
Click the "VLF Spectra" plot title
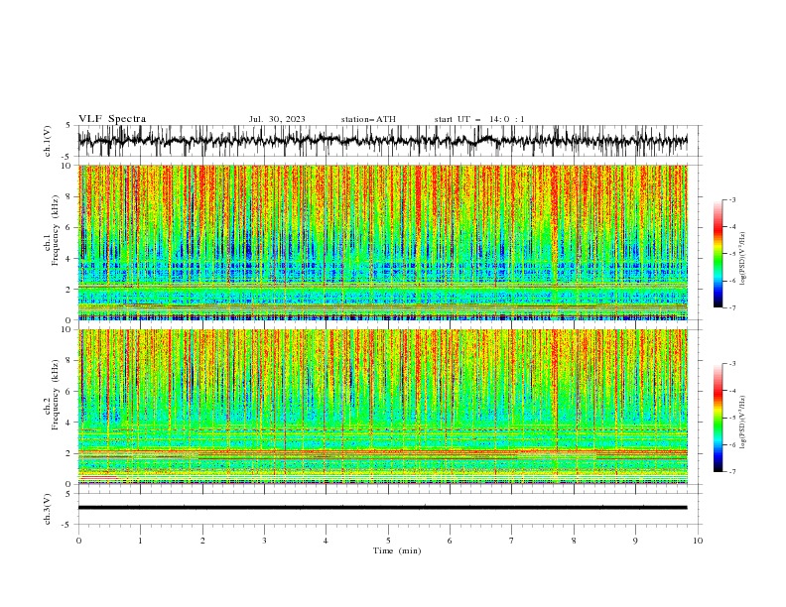tap(112, 119)
